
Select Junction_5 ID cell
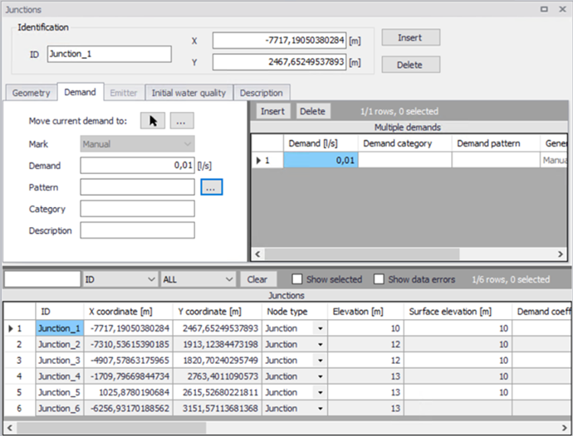coord(60,393)
